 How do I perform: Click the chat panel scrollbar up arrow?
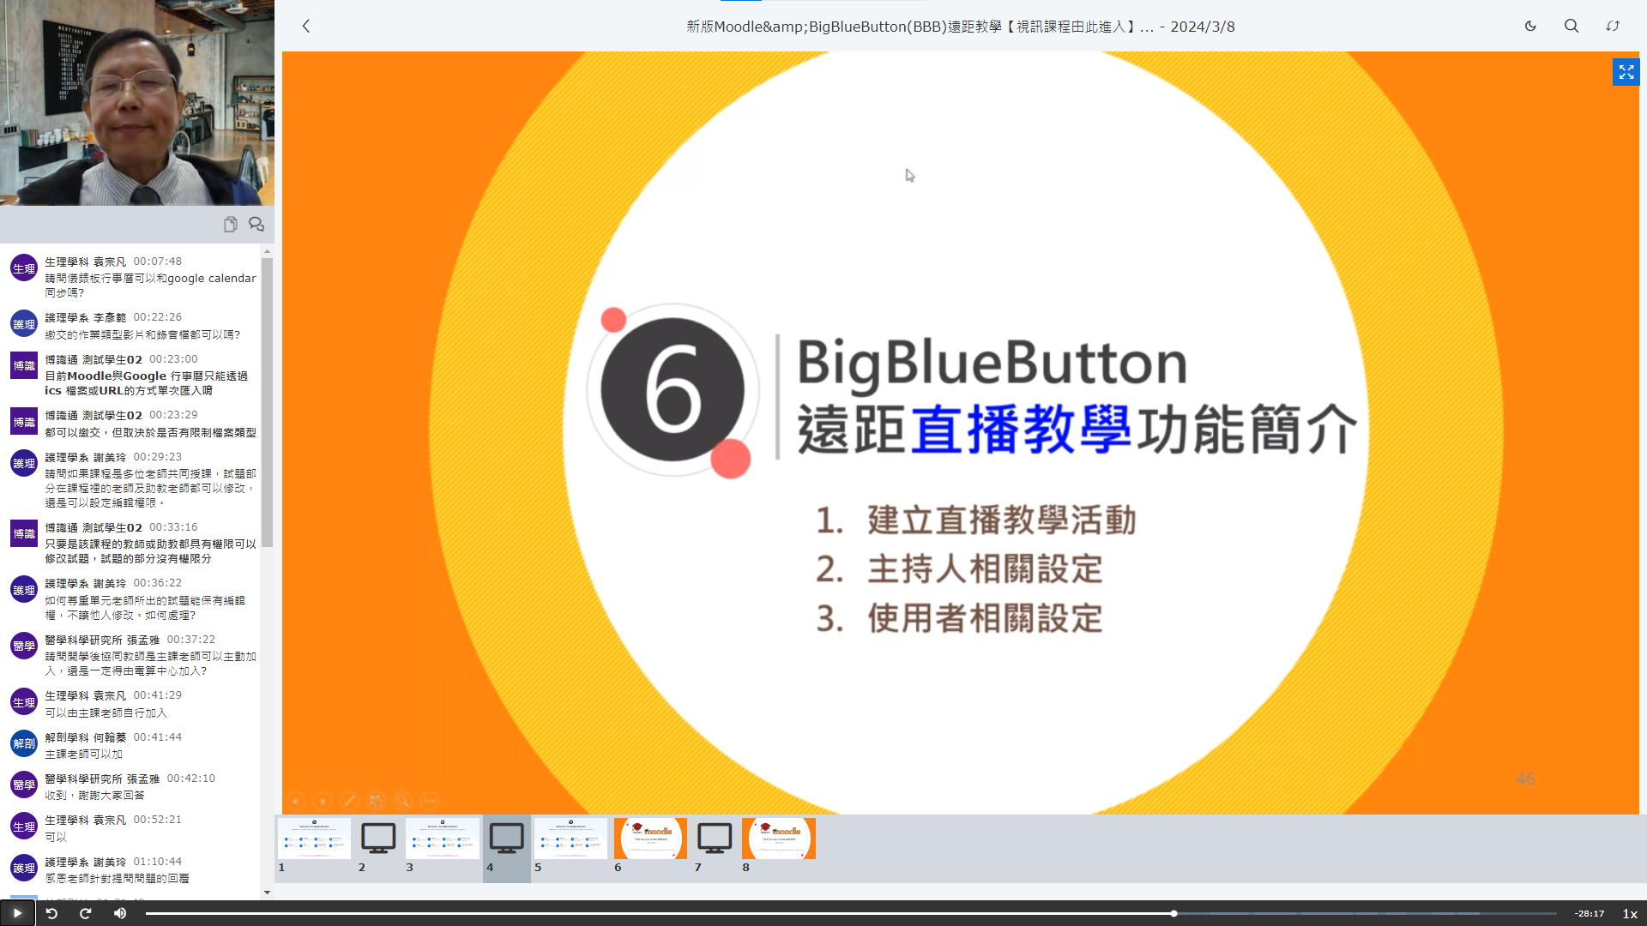[x=266, y=250]
